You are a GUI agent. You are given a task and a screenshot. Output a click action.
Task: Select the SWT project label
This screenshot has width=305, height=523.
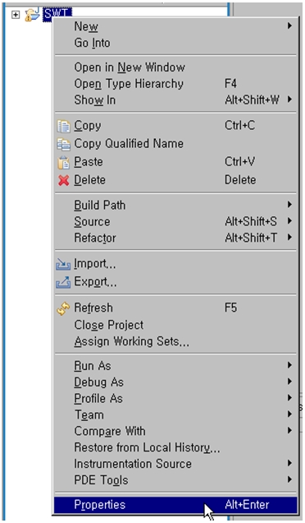point(57,14)
